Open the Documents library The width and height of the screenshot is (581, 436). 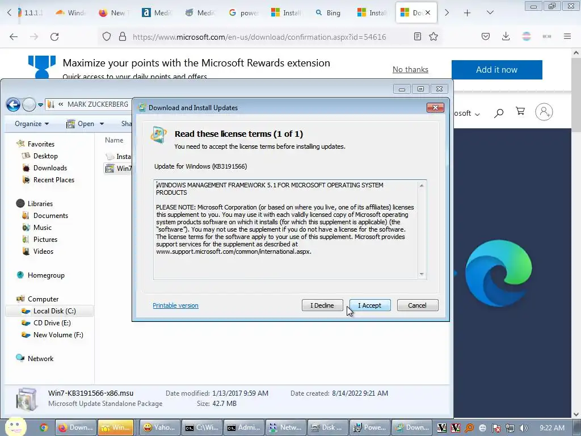click(x=50, y=215)
